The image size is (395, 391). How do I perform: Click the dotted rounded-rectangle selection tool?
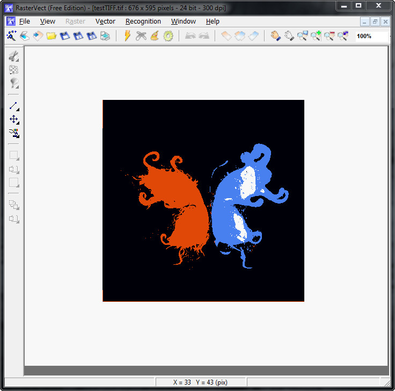[x=14, y=183]
